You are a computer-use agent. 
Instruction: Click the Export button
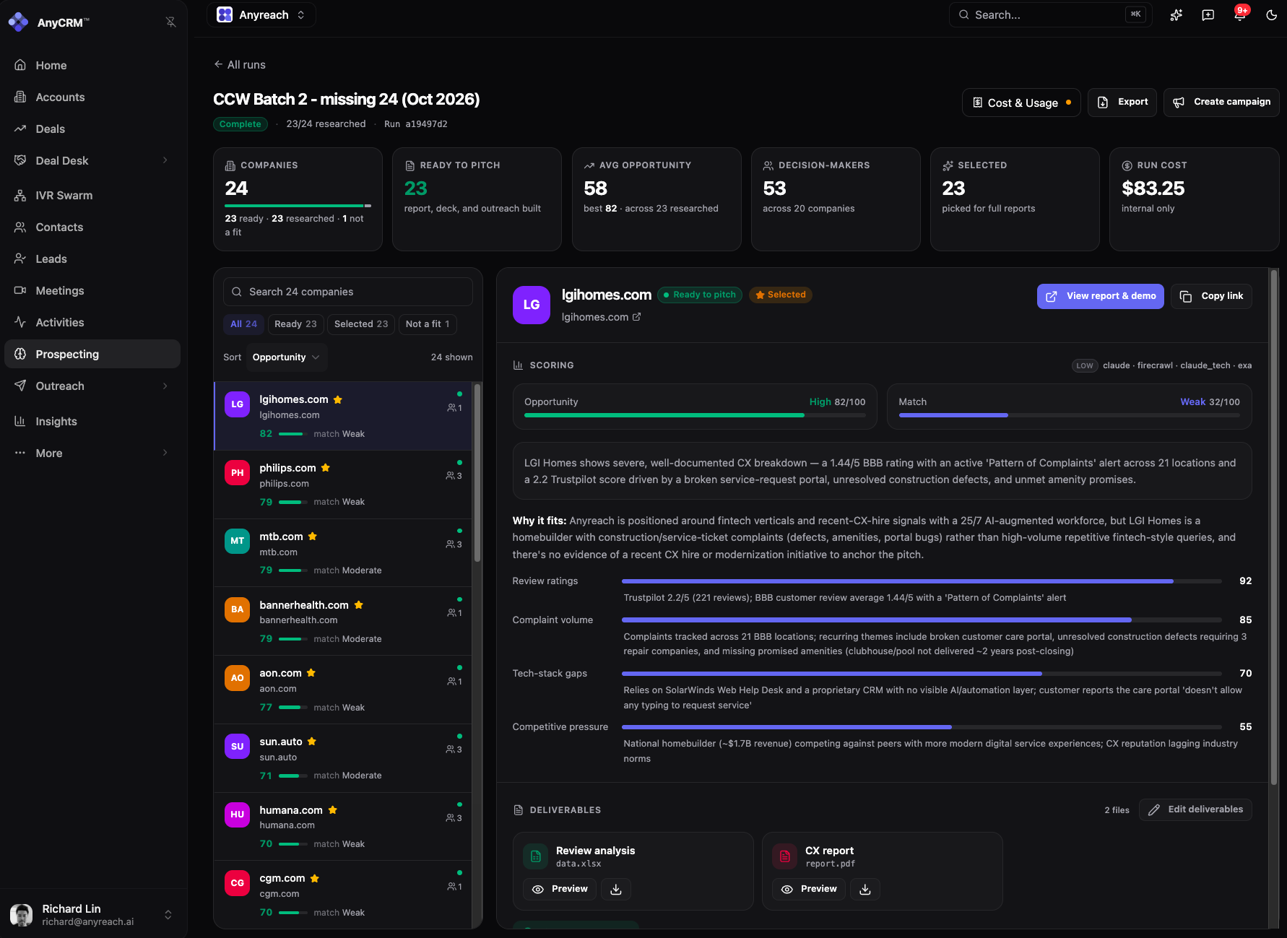[x=1122, y=103]
